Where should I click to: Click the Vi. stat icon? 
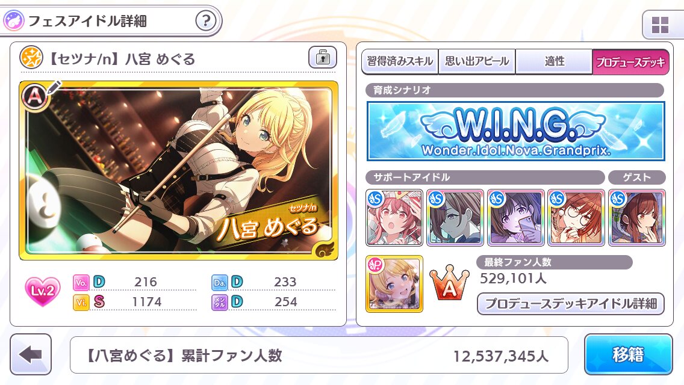pos(81,302)
